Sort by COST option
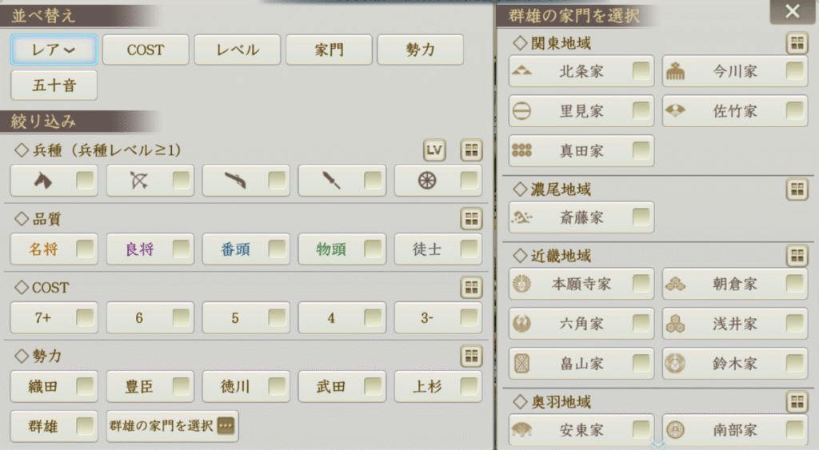Image resolution: width=819 pixels, height=450 pixels. pos(146,50)
